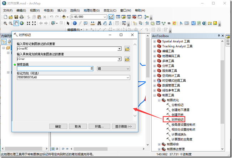The image size is (232, 158).
Task: Open the ArcToolbox window red icon
Action: pyautogui.click(x=134, y=17)
